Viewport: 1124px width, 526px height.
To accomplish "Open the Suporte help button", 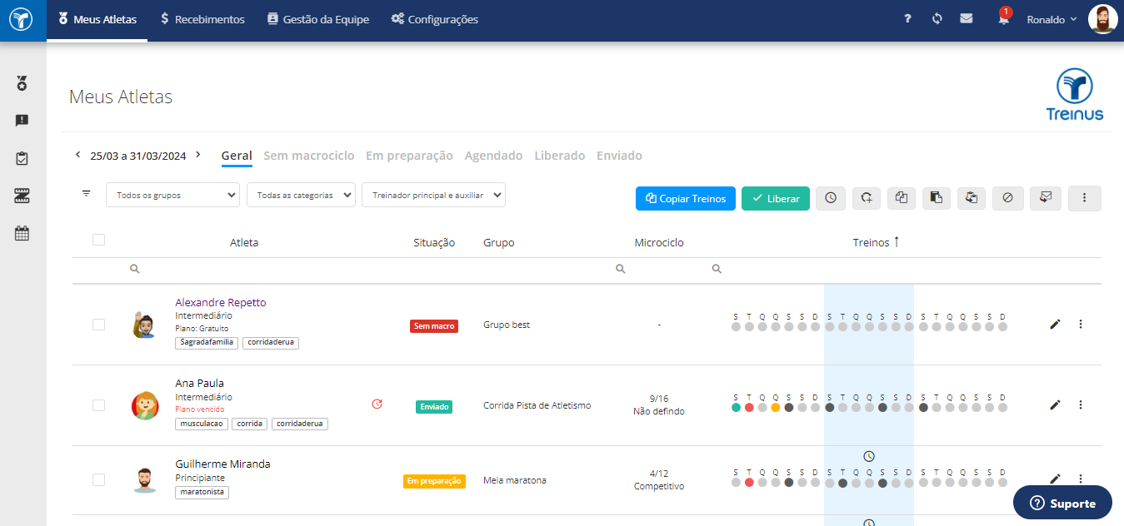I will (1062, 503).
